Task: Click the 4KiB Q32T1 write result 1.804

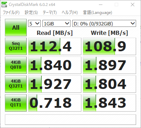Action: (x=109, y=84)
